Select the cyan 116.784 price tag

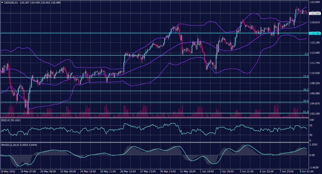click(x=315, y=33)
